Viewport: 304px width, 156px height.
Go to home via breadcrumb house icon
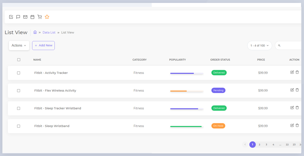point(35,32)
